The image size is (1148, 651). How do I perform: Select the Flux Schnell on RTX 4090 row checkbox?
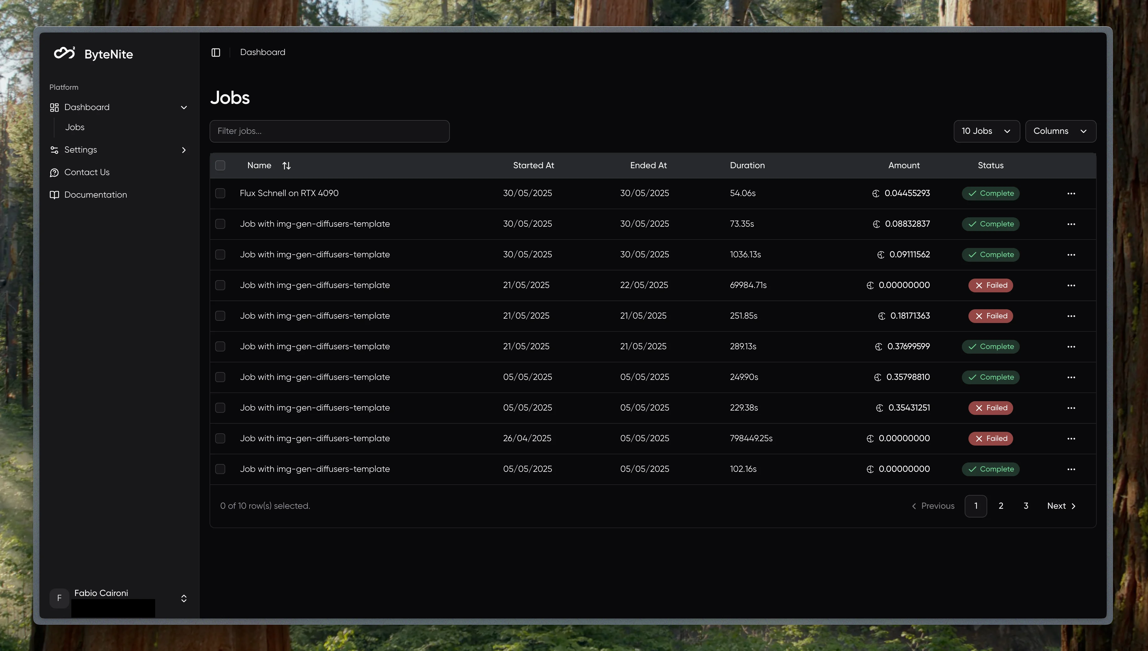[x=220, y=193]
